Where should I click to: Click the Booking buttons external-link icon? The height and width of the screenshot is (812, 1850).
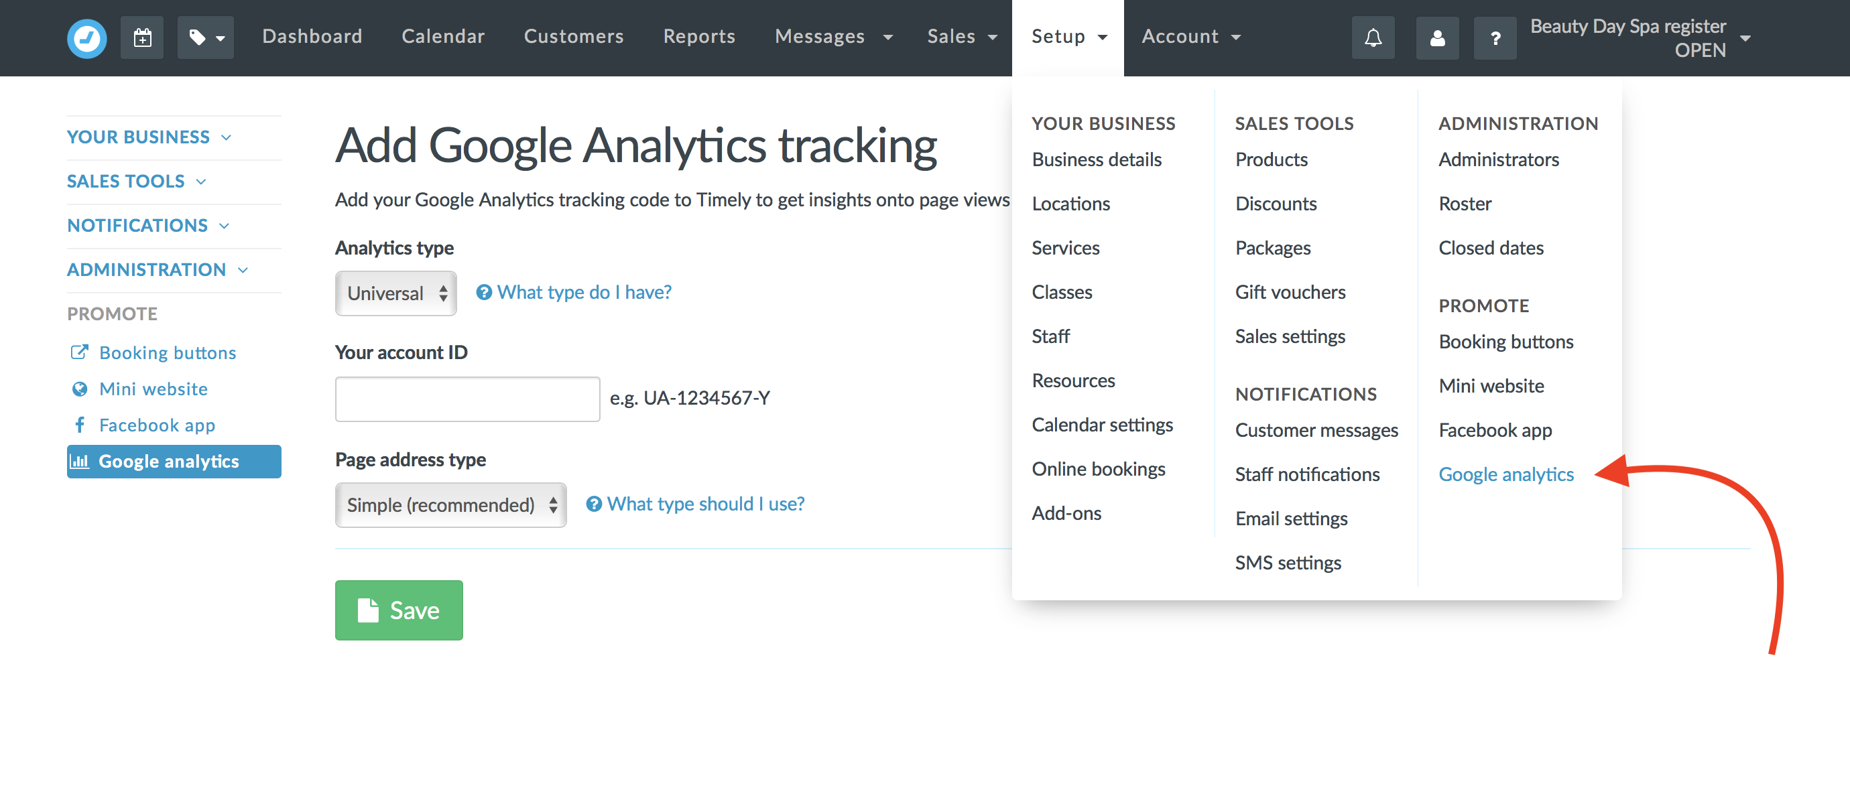click(x=80, y=352)
